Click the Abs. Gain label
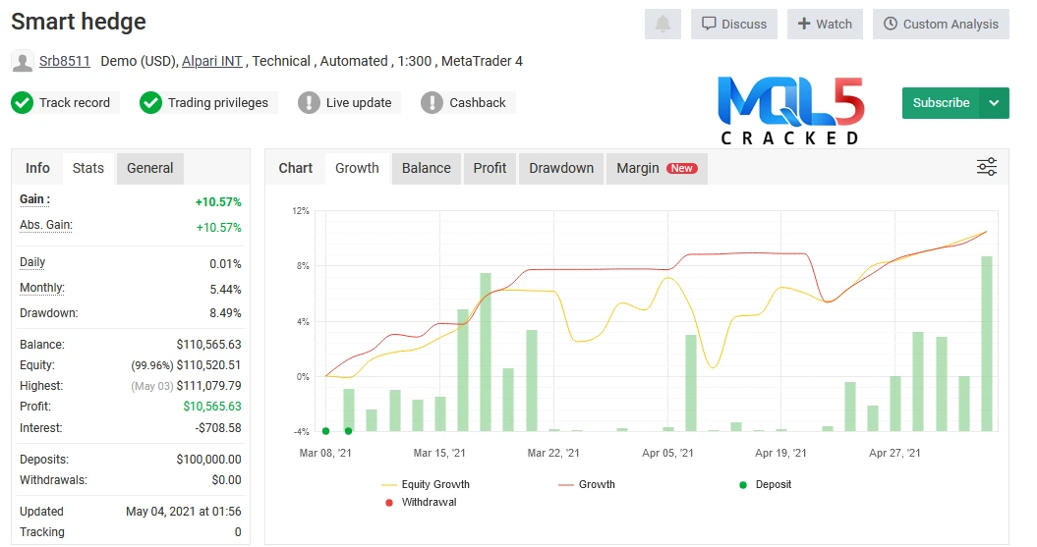The image size is (1037, 547). pos(45,225)
